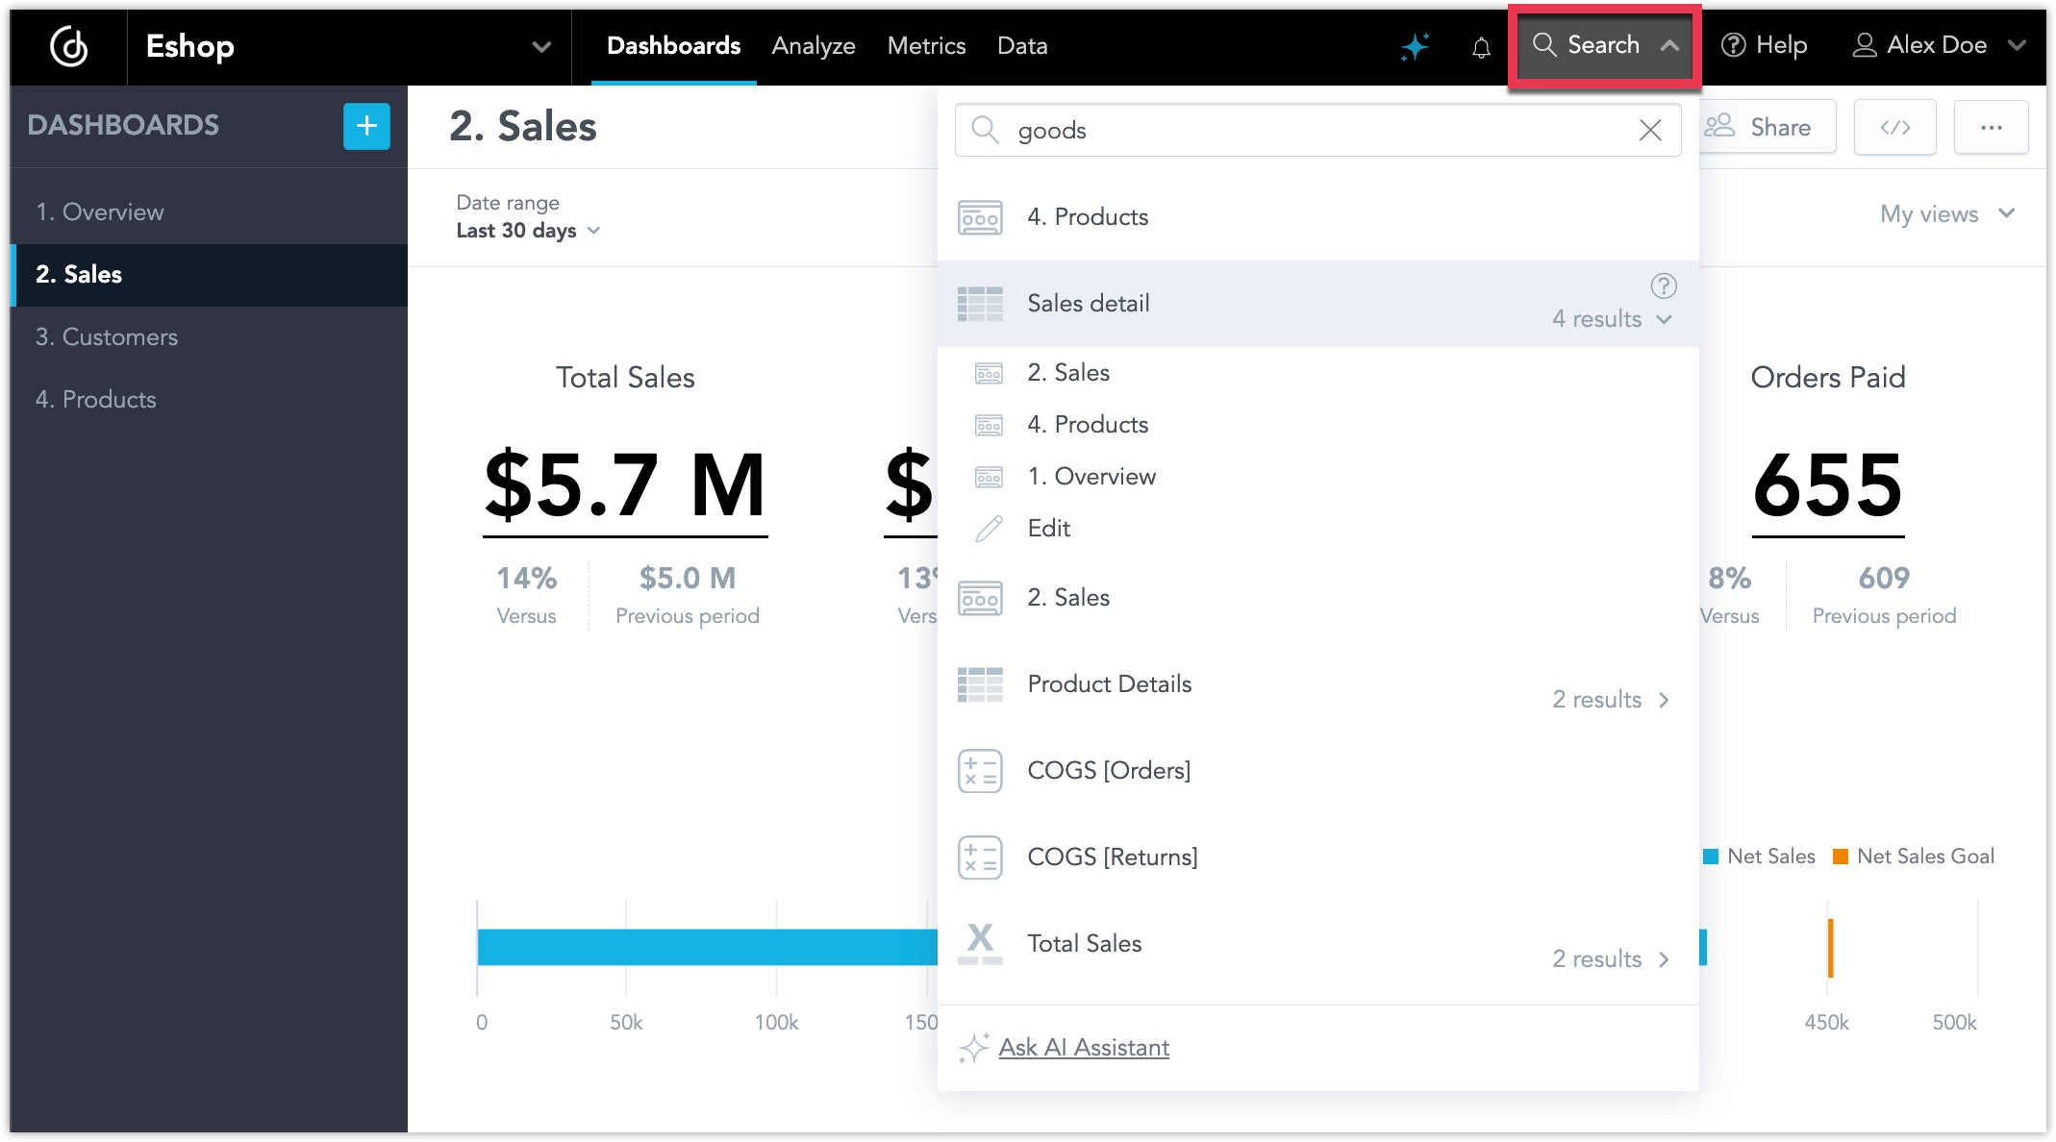This screenshot has height=1142, width=2056.
Task: Open the Search panel magnifier icon
Action: (x=1545, y=44)
